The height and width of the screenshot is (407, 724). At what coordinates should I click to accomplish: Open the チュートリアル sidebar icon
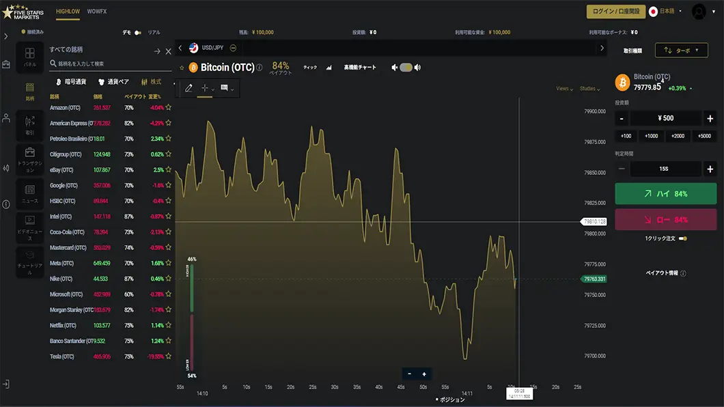pyautogui.click(x=29, y=262)
